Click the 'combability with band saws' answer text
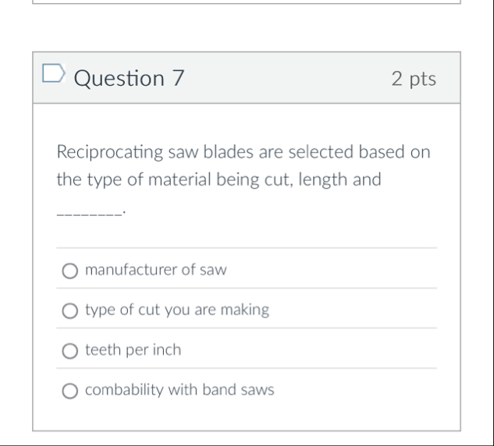Image resolution: width=494 pixels, height=446 pixels. [179, 390]
